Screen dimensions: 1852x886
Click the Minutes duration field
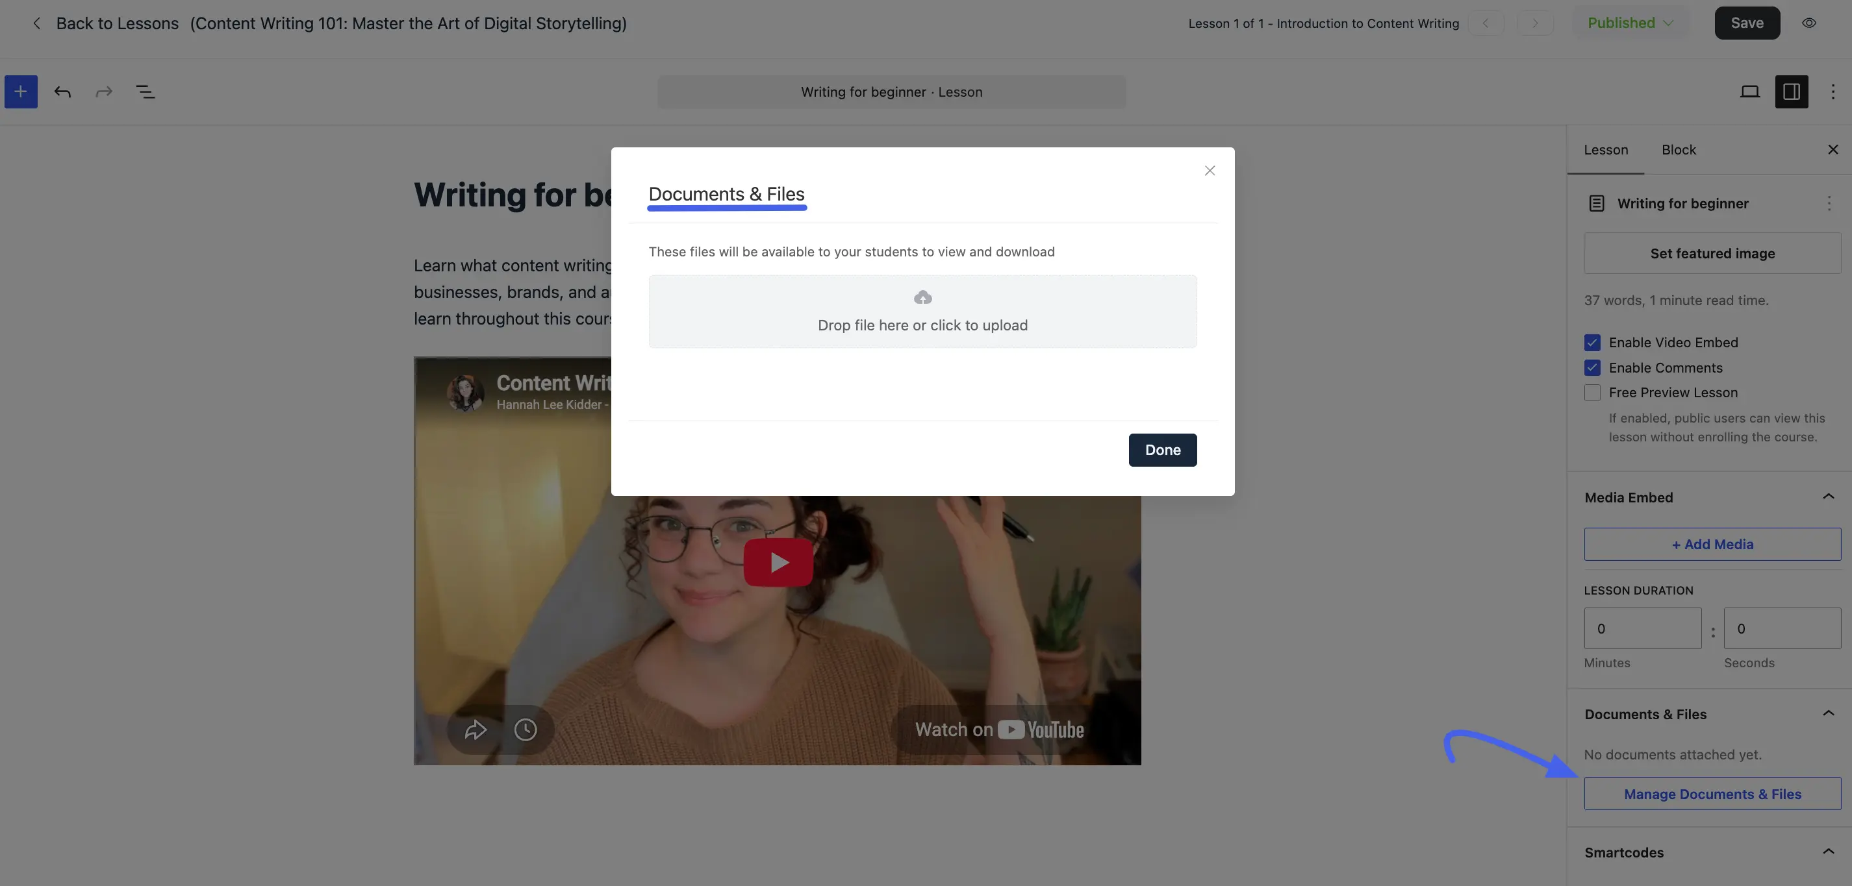pyautogui.click(x=1642, y=629)
